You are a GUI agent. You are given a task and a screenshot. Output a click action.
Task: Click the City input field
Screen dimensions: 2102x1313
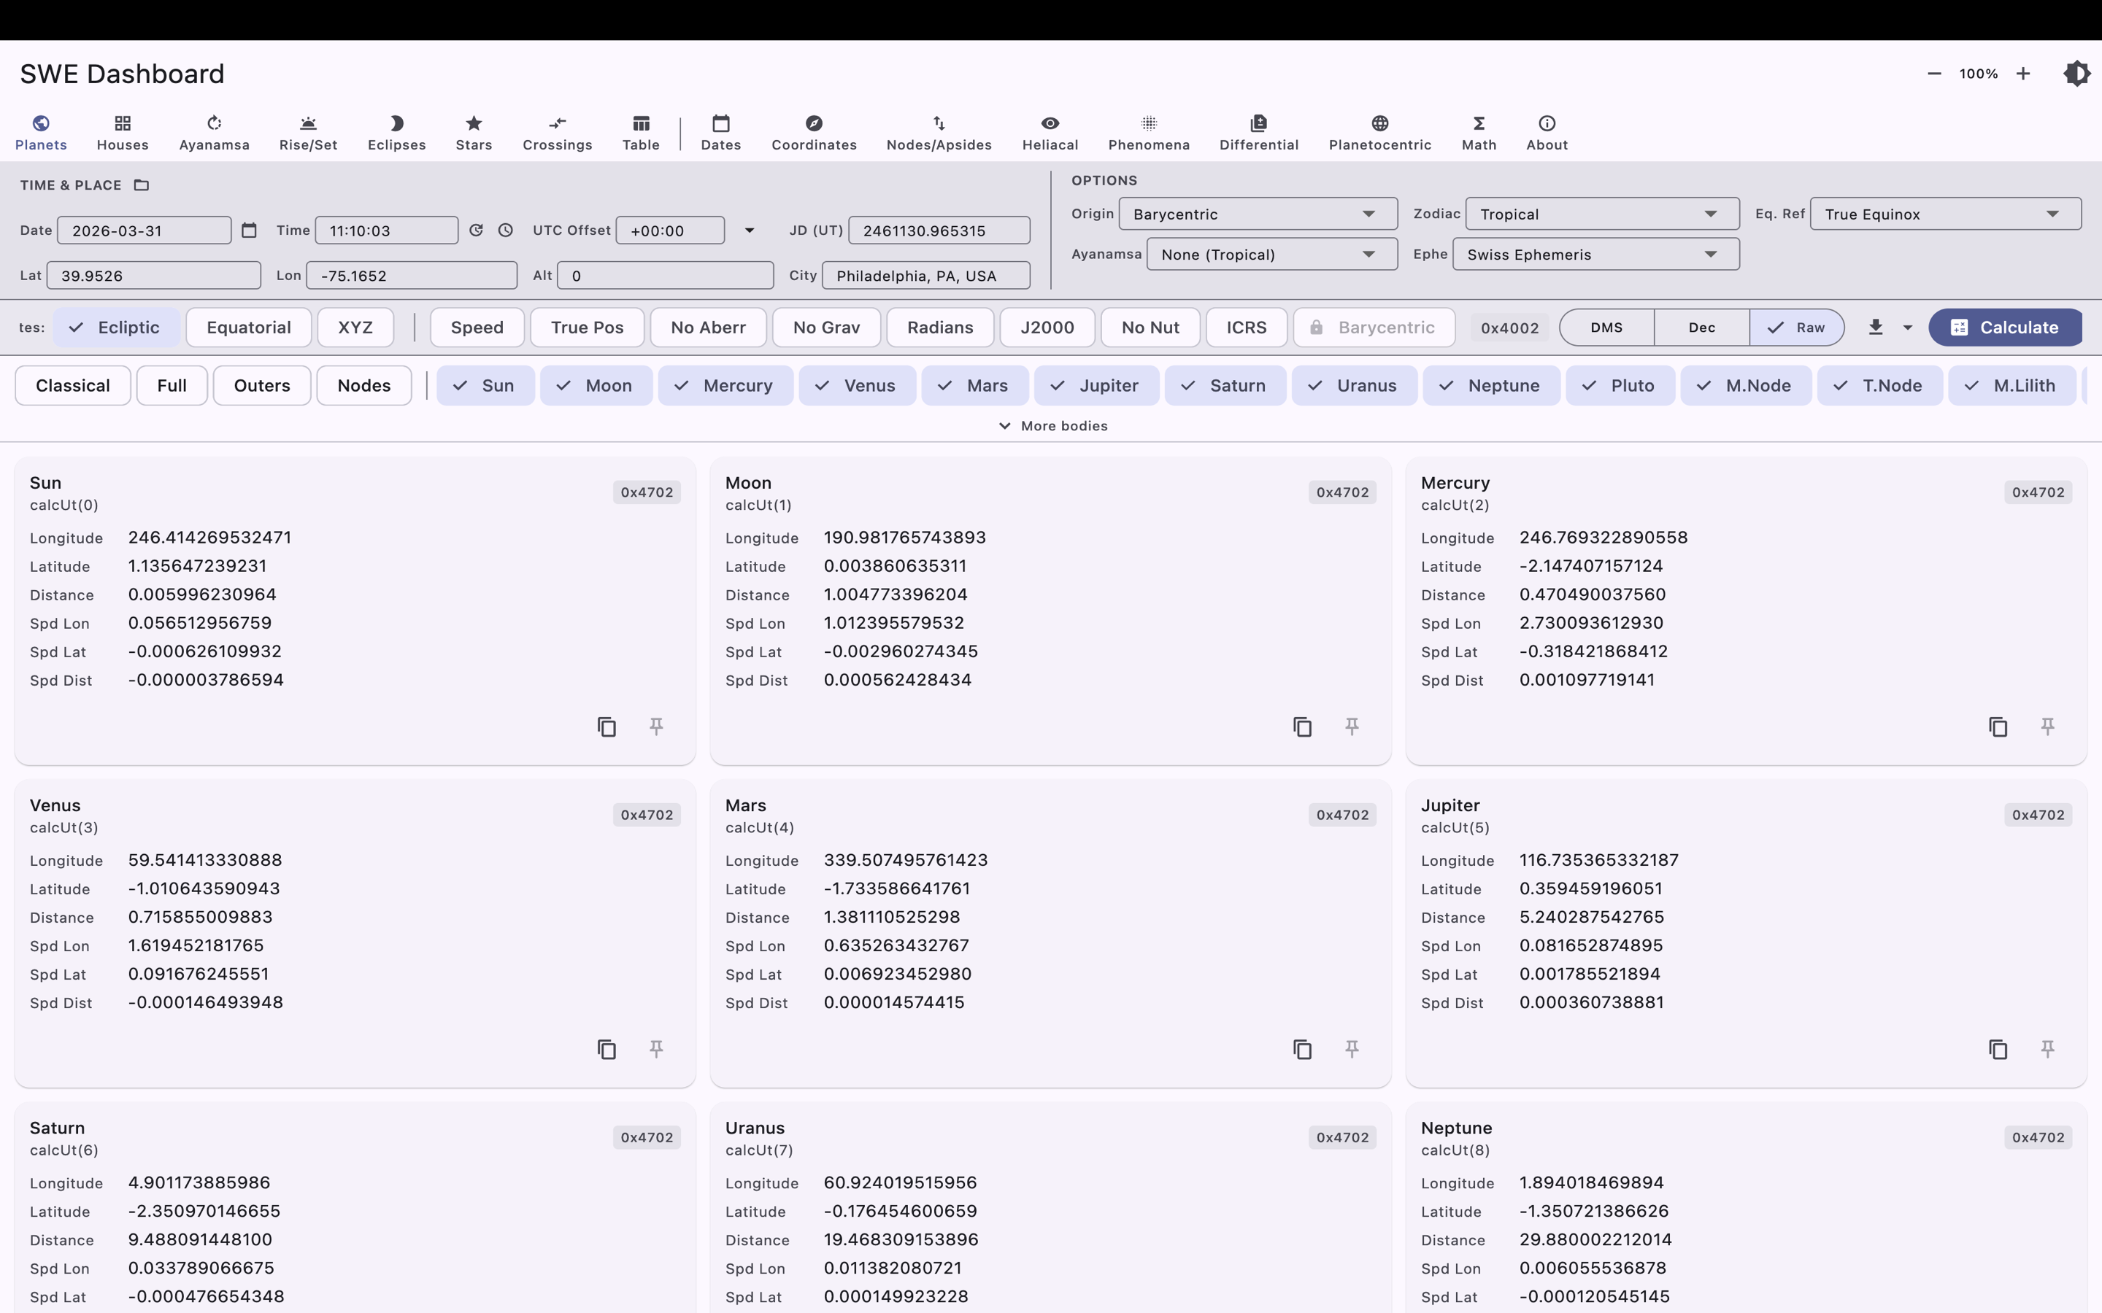(x=926, y=275)
